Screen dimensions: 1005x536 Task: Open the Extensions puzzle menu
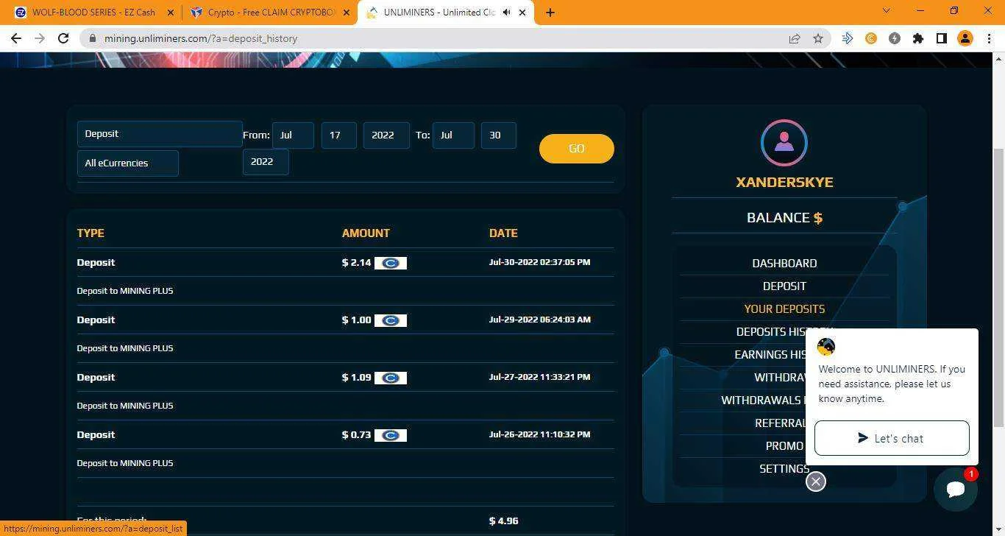click(918, 38)
